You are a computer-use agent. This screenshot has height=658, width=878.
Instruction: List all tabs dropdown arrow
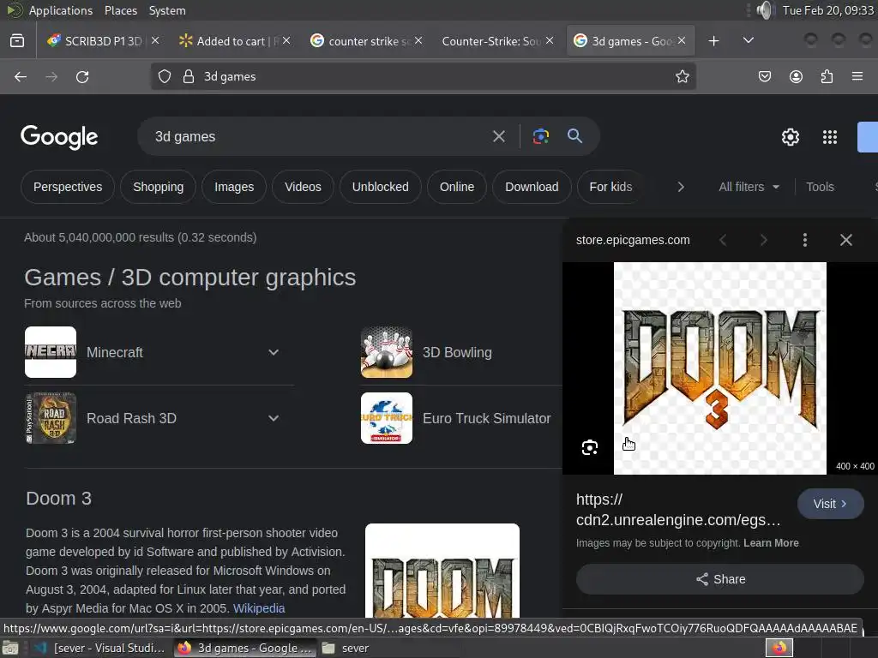click(x=748, y=40)
